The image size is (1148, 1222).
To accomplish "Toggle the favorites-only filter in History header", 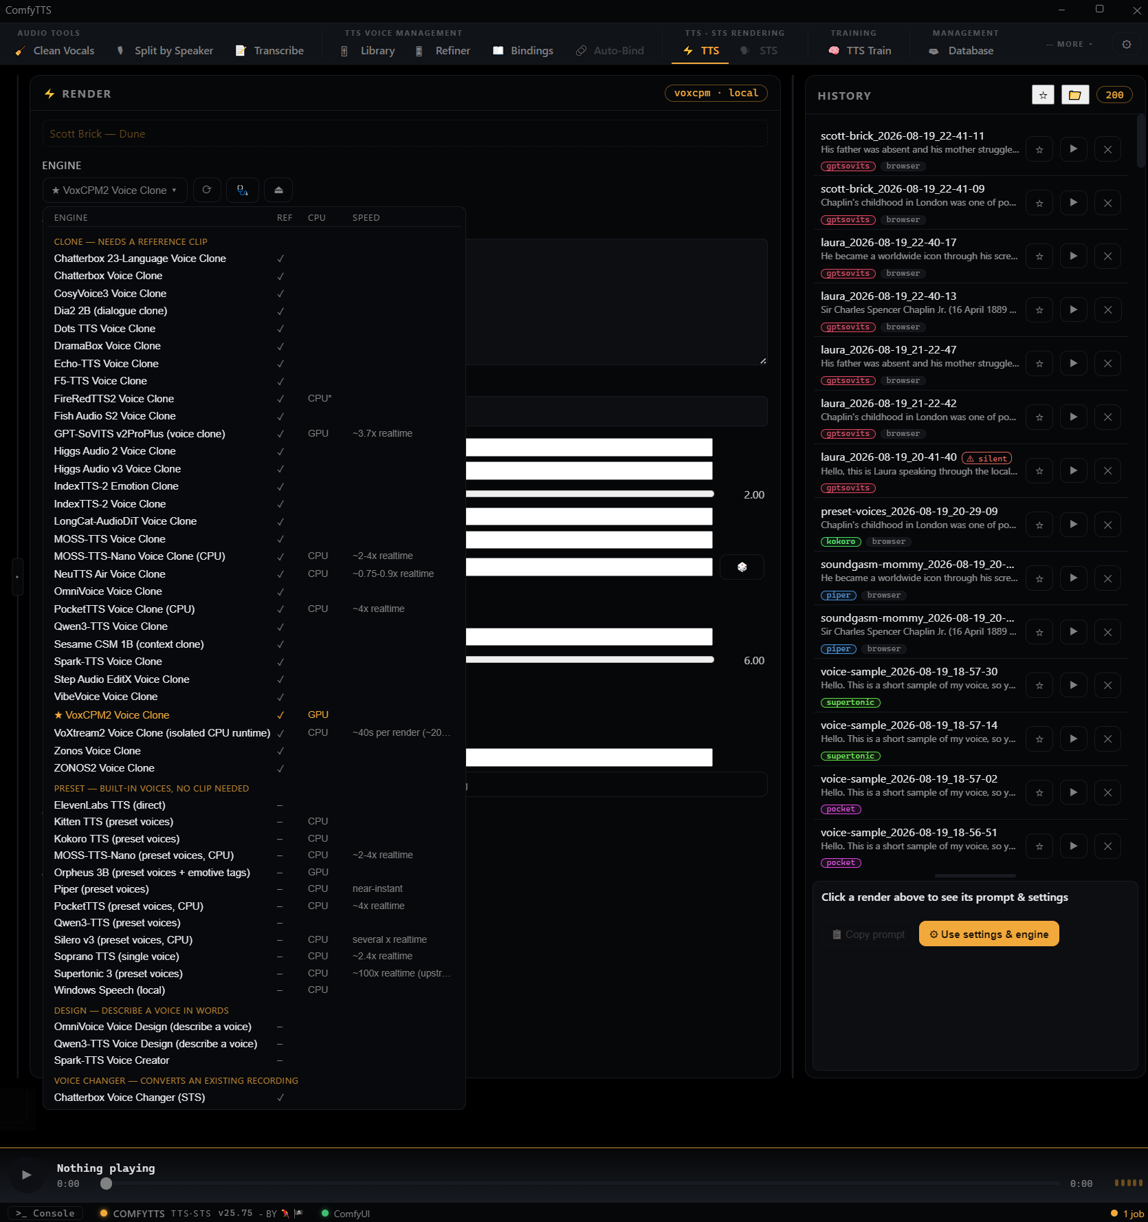I will 1044,95.
